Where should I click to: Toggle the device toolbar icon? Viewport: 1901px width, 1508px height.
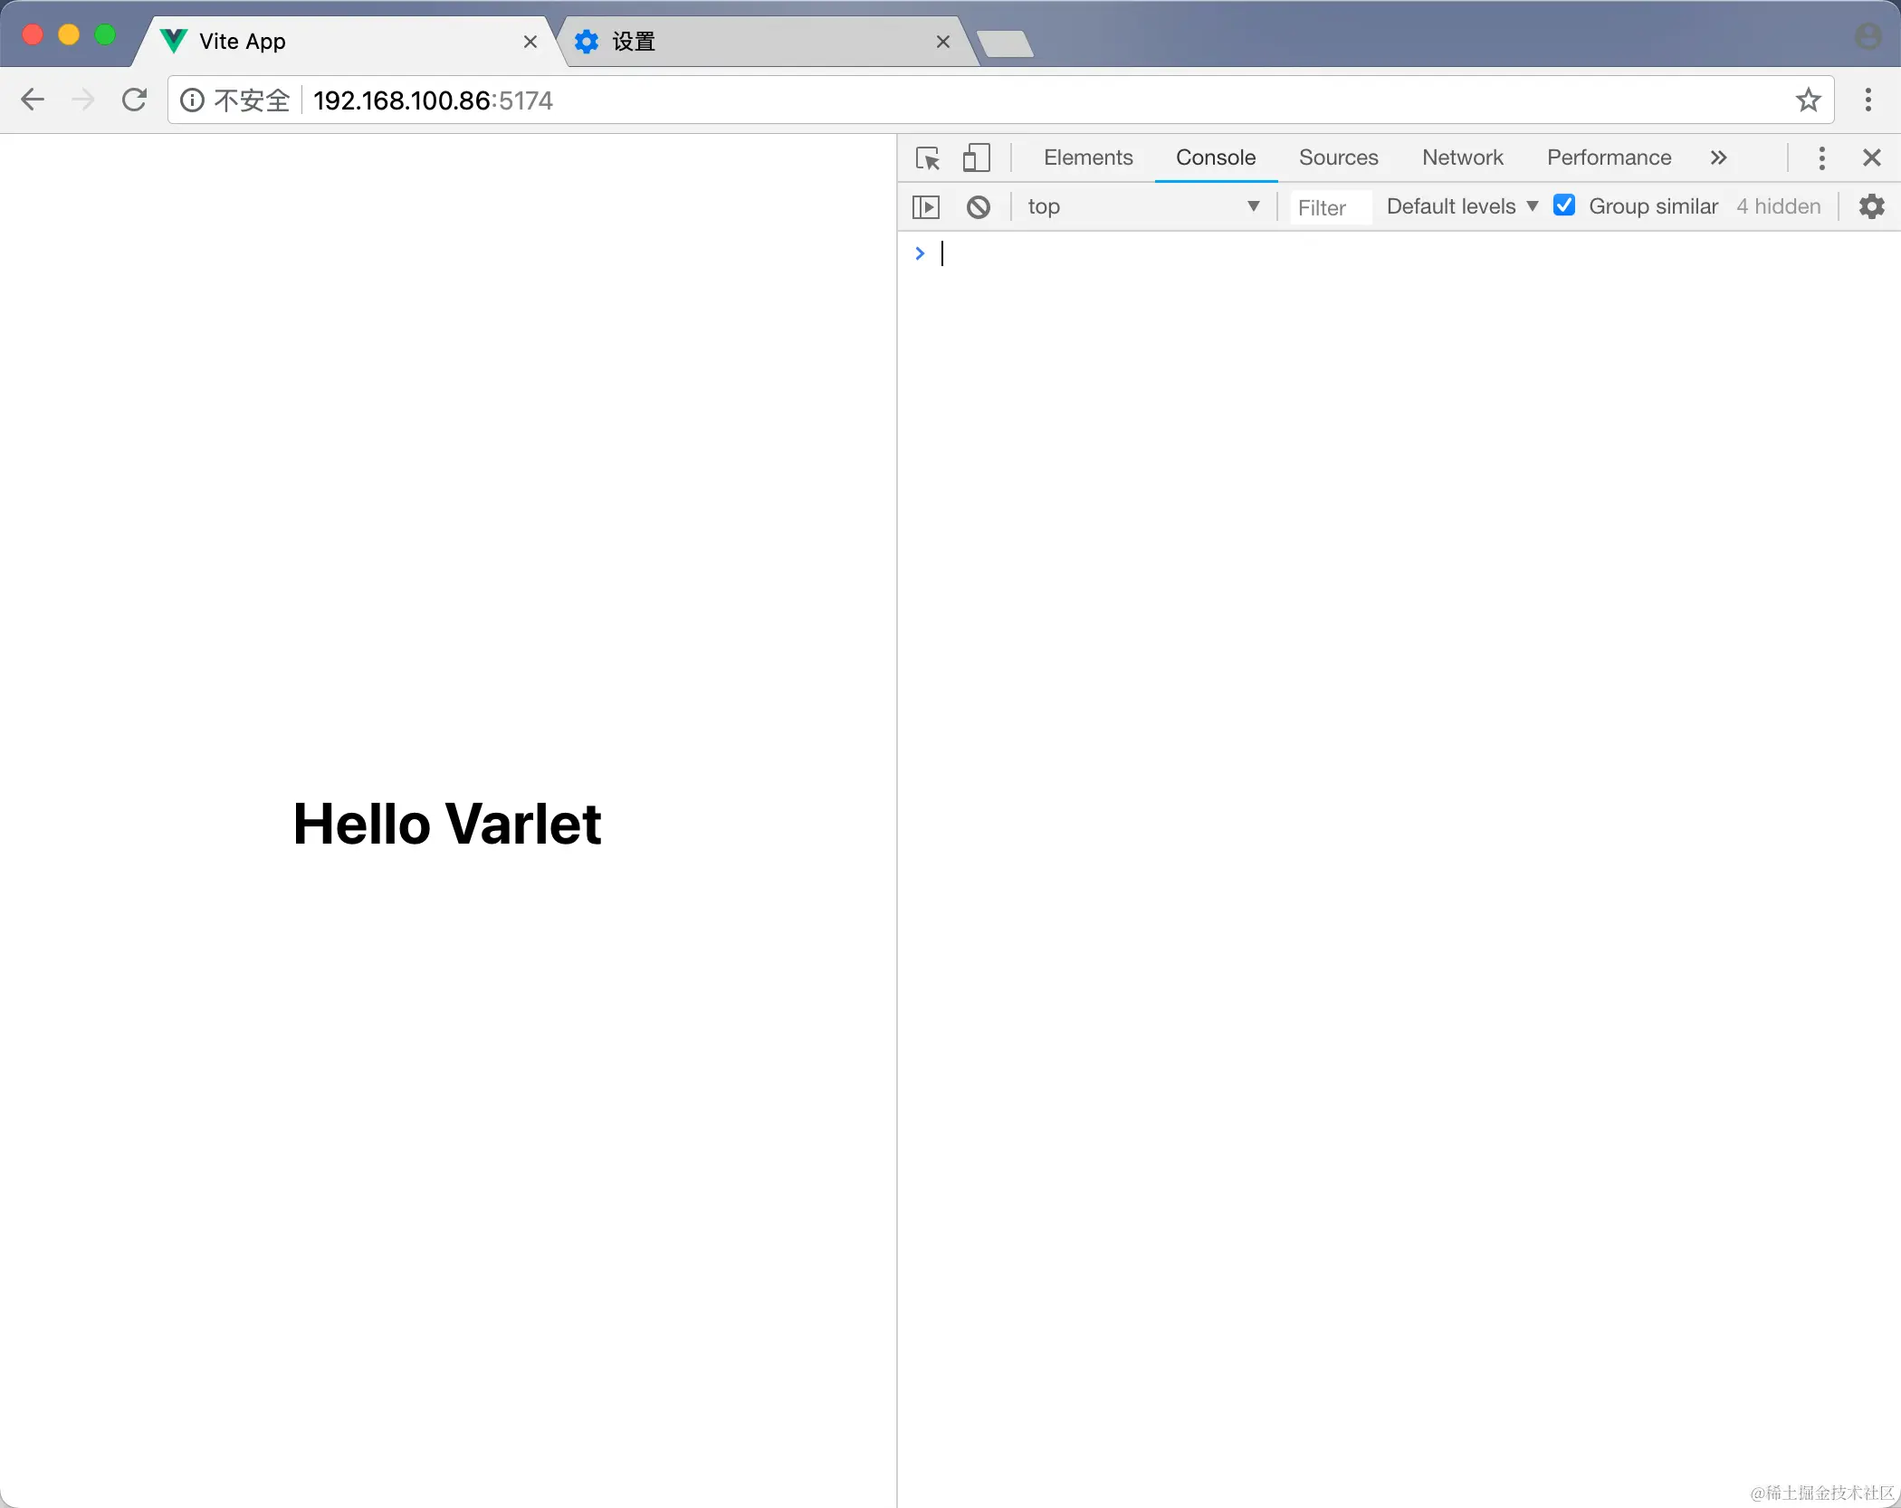click(976, 158)
